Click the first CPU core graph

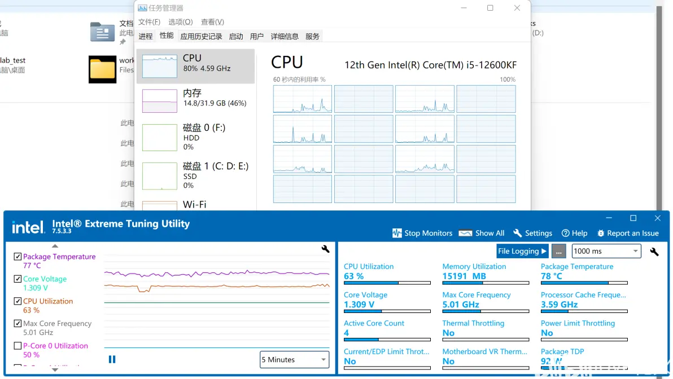point(303,99)
